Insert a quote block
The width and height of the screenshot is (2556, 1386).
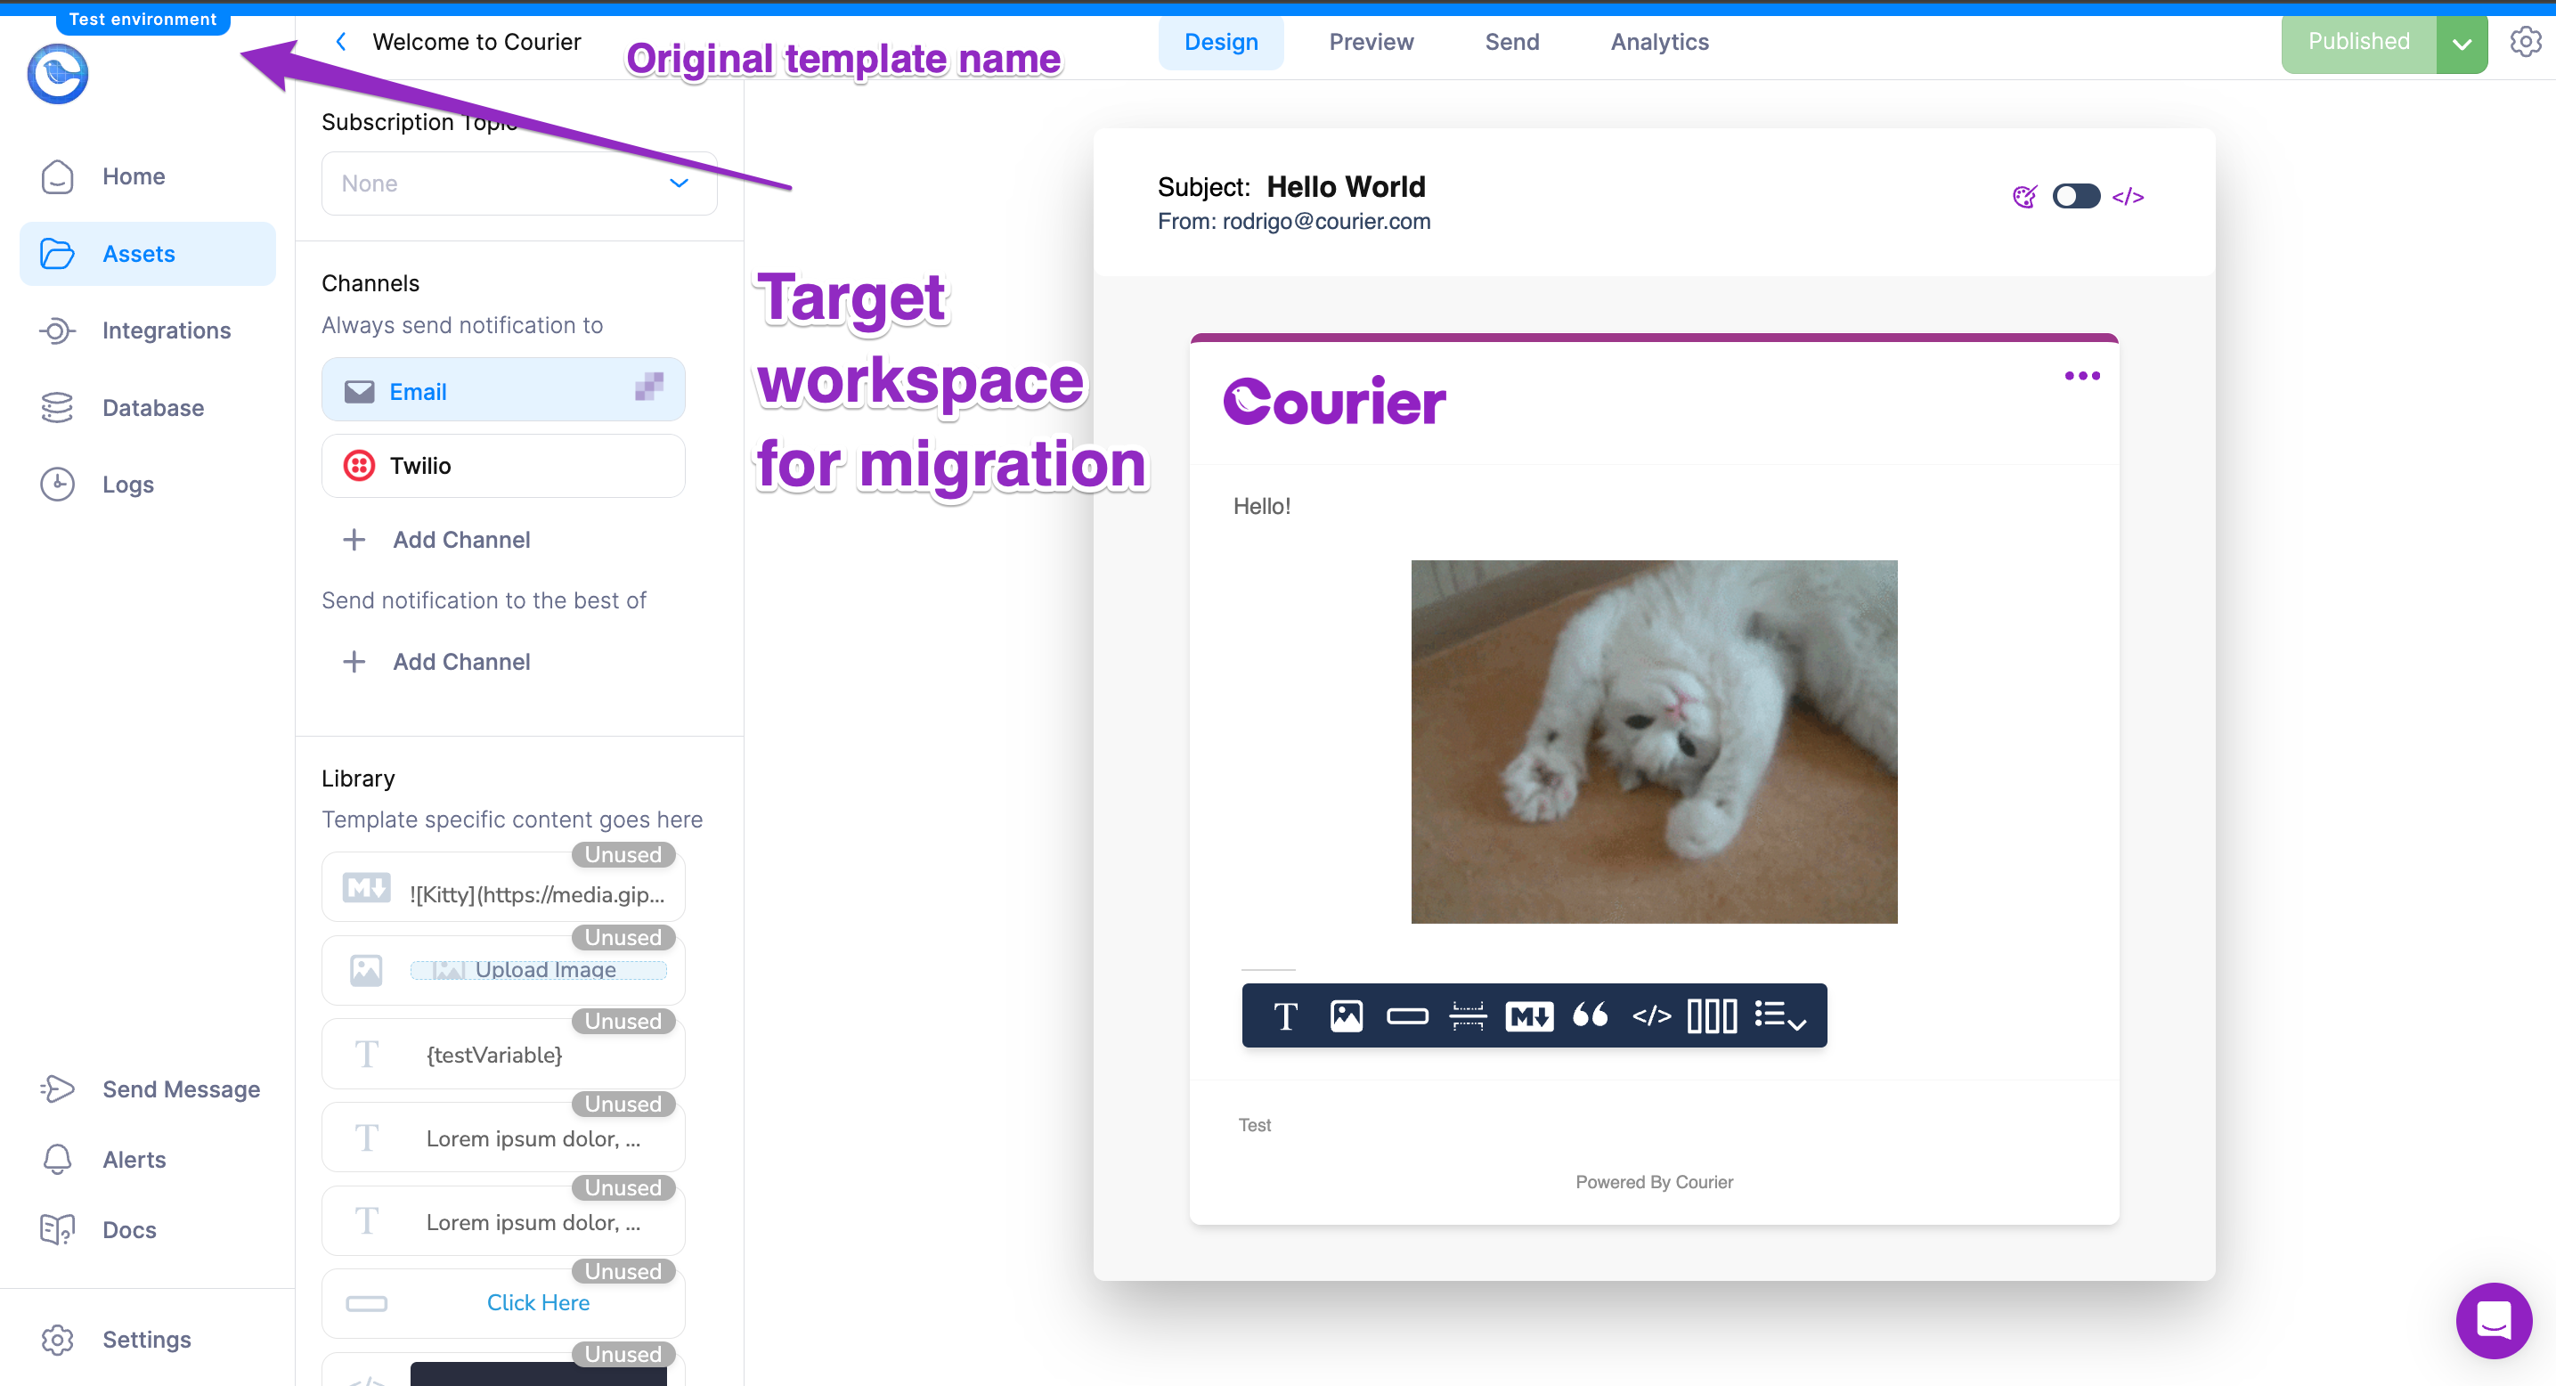(1590, 1015)
